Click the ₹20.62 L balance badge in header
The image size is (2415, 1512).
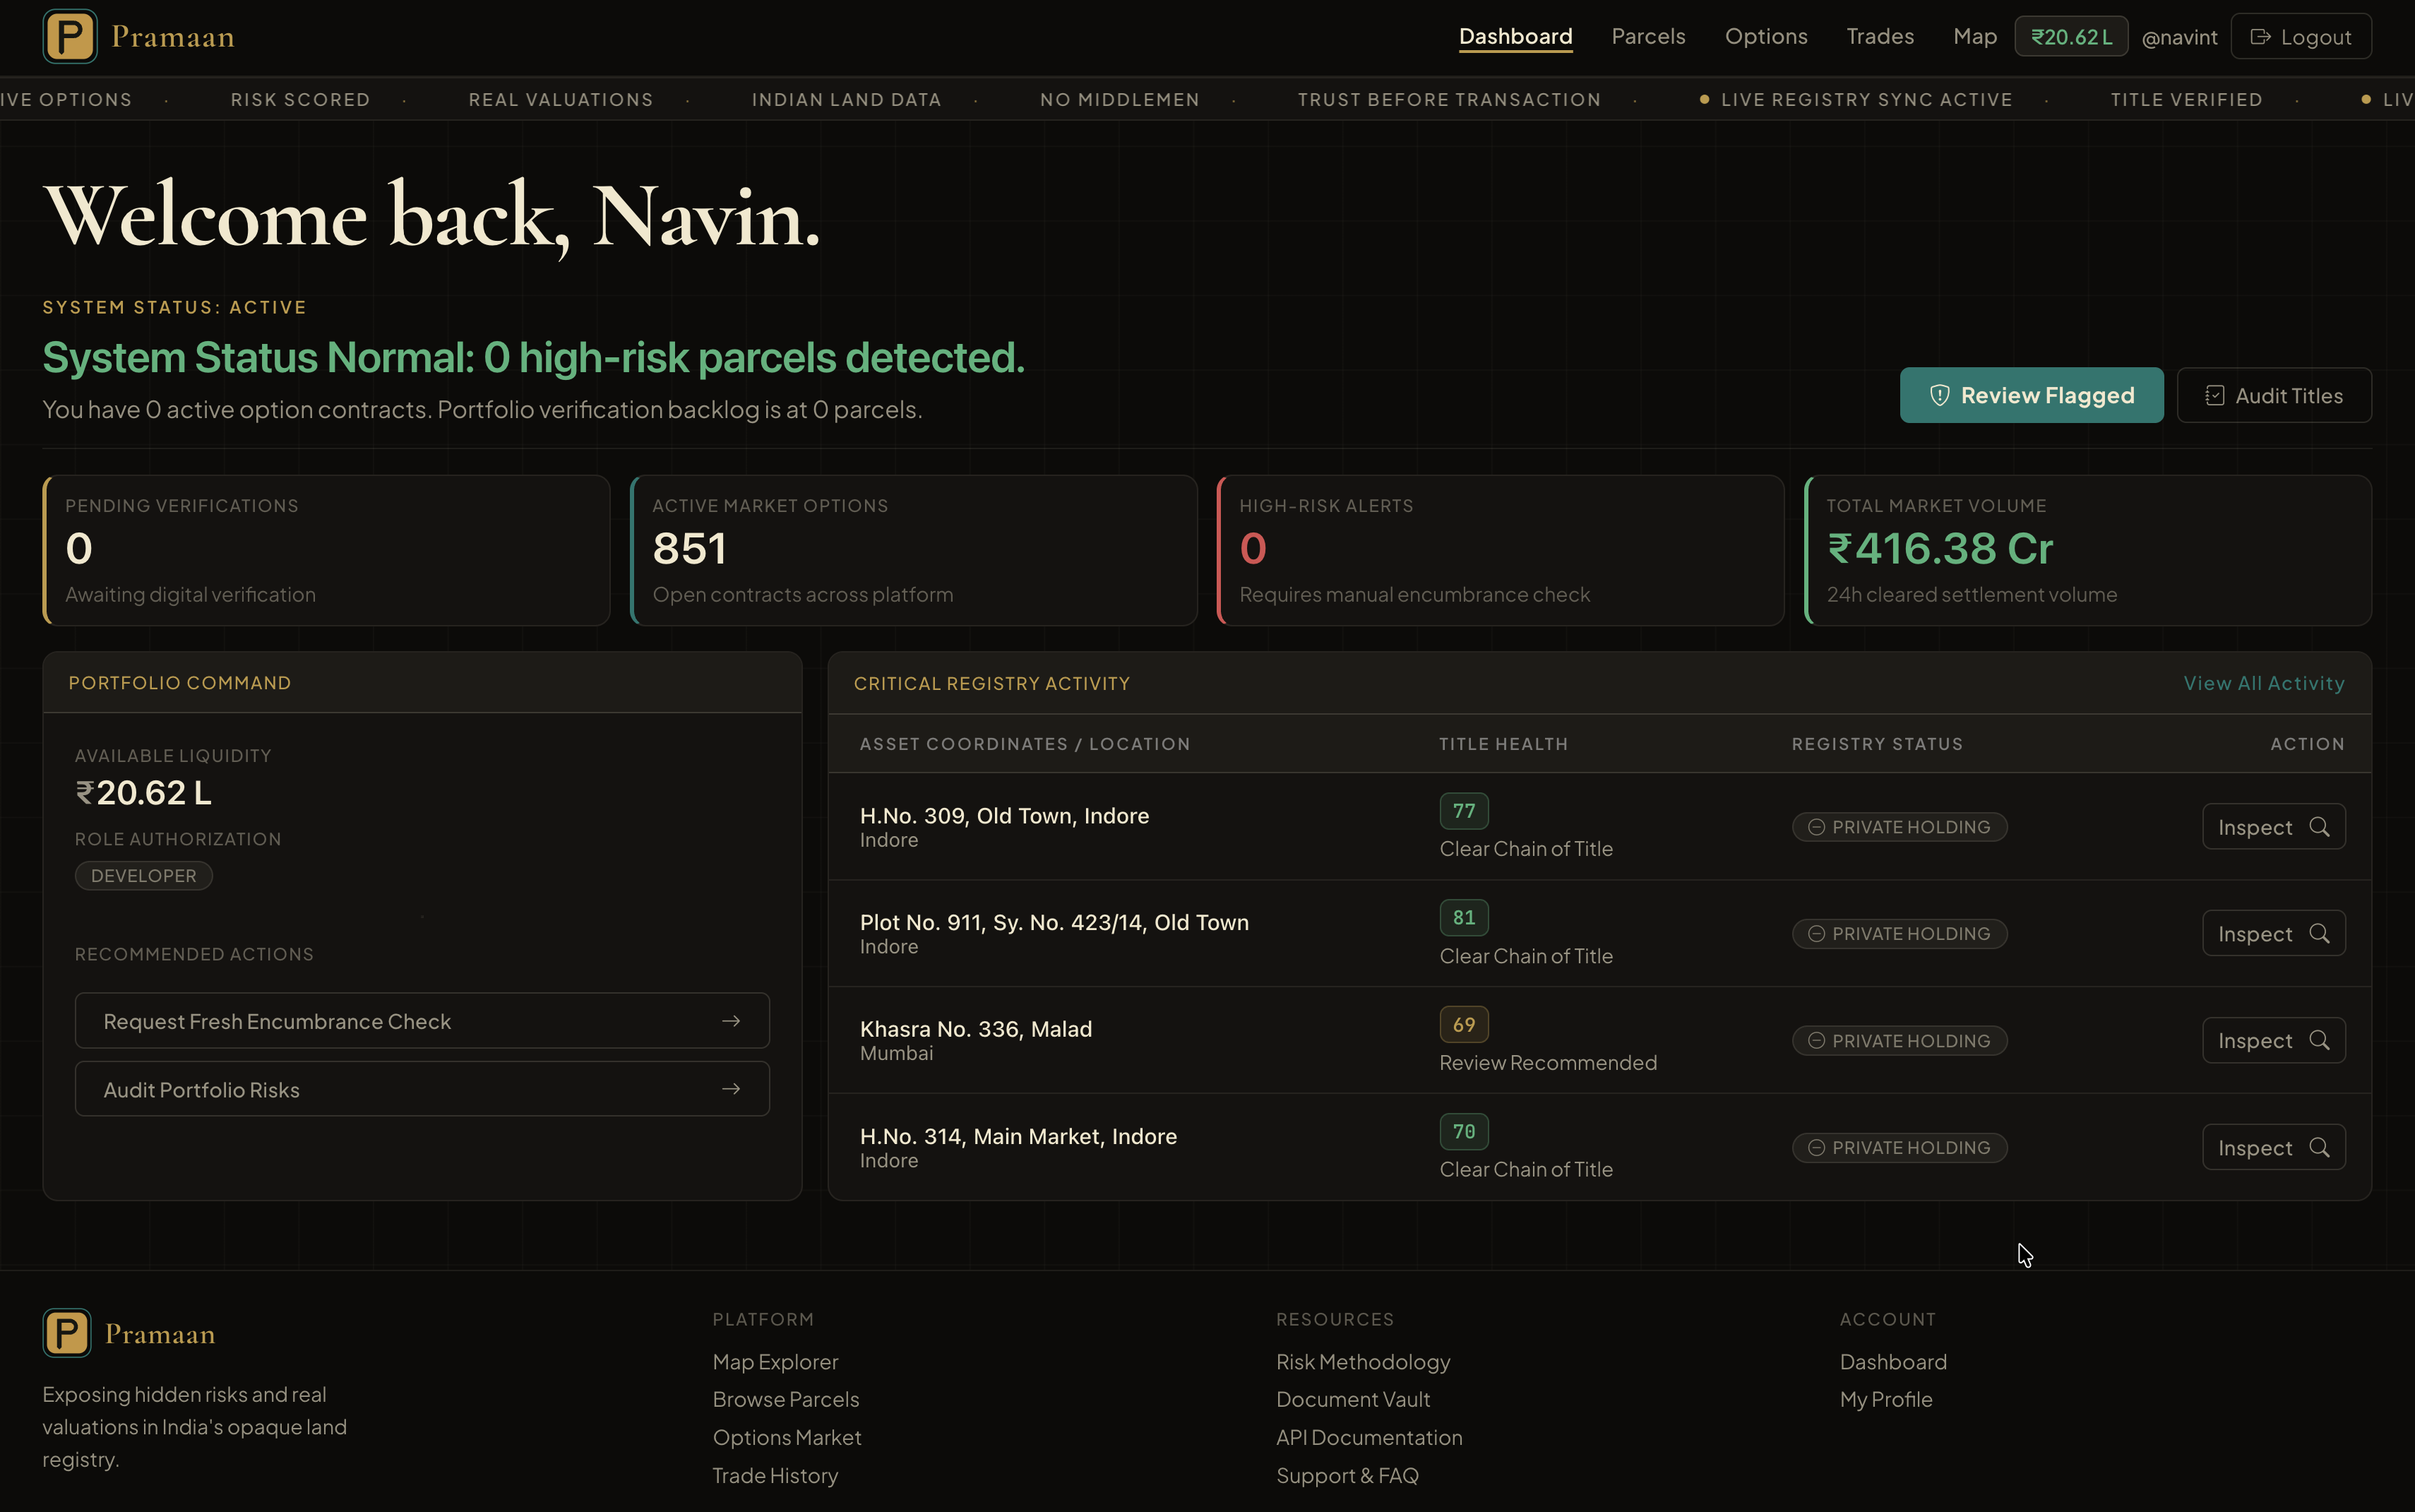coord(2071,37)
